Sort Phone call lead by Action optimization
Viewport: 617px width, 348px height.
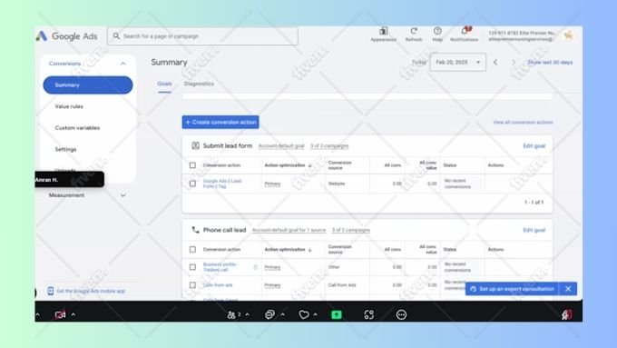(288, 250)
